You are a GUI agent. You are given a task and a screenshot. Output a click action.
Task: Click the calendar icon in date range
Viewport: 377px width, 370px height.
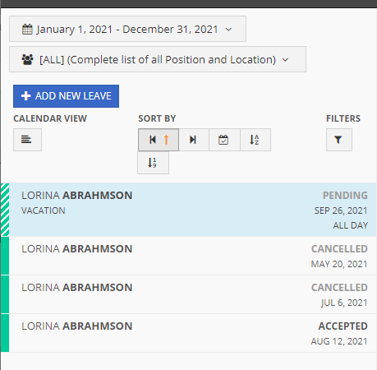coord(27,29)
